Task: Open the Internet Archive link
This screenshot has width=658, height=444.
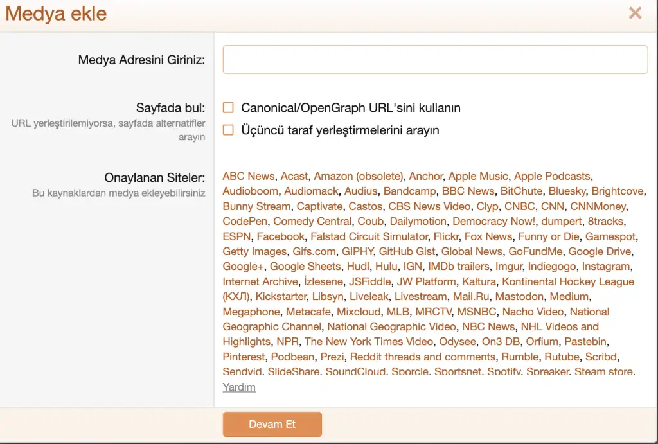Action: [x=260, y=281]
